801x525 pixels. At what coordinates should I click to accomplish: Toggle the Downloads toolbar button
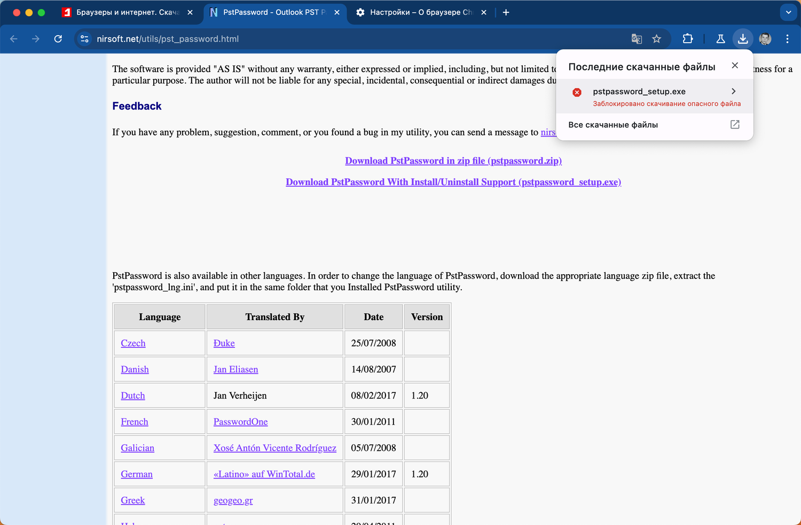pyautogui.click(x=743, y=39)
